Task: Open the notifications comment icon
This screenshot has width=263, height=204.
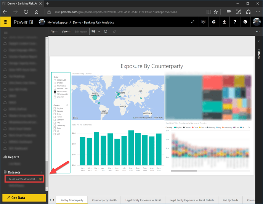Action: click(x=203, y=22)
